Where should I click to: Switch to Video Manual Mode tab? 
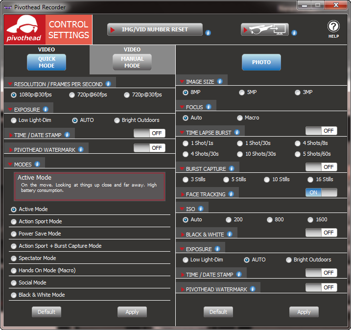(x=132, y=62)
